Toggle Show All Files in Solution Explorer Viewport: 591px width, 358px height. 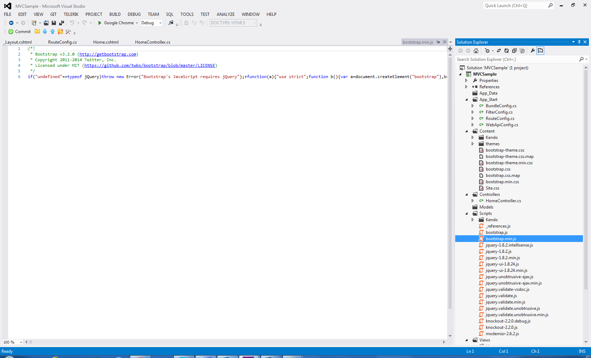(522, 51)
